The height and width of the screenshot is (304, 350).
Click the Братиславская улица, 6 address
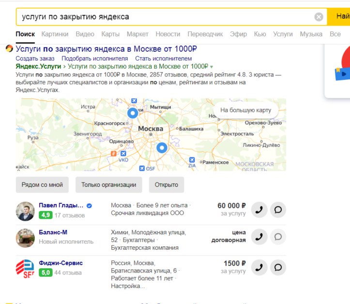[x=144, y=271]
